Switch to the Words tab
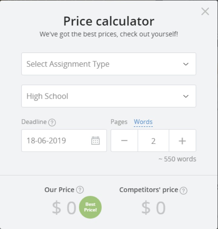 (x=143, y=122)
